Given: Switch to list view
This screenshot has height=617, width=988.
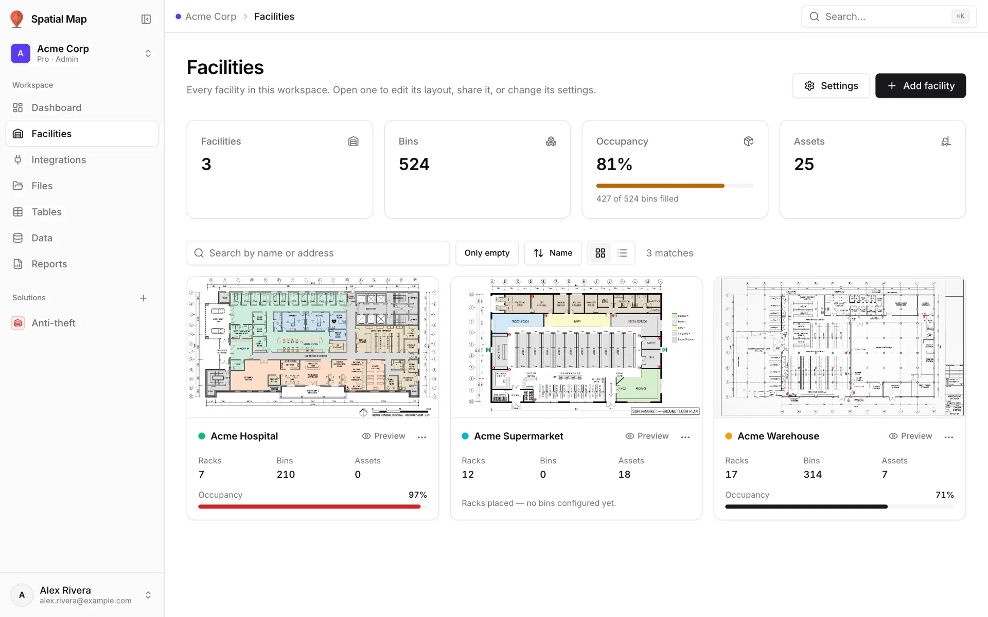Looking at the screenshot, I should (623, 253).
